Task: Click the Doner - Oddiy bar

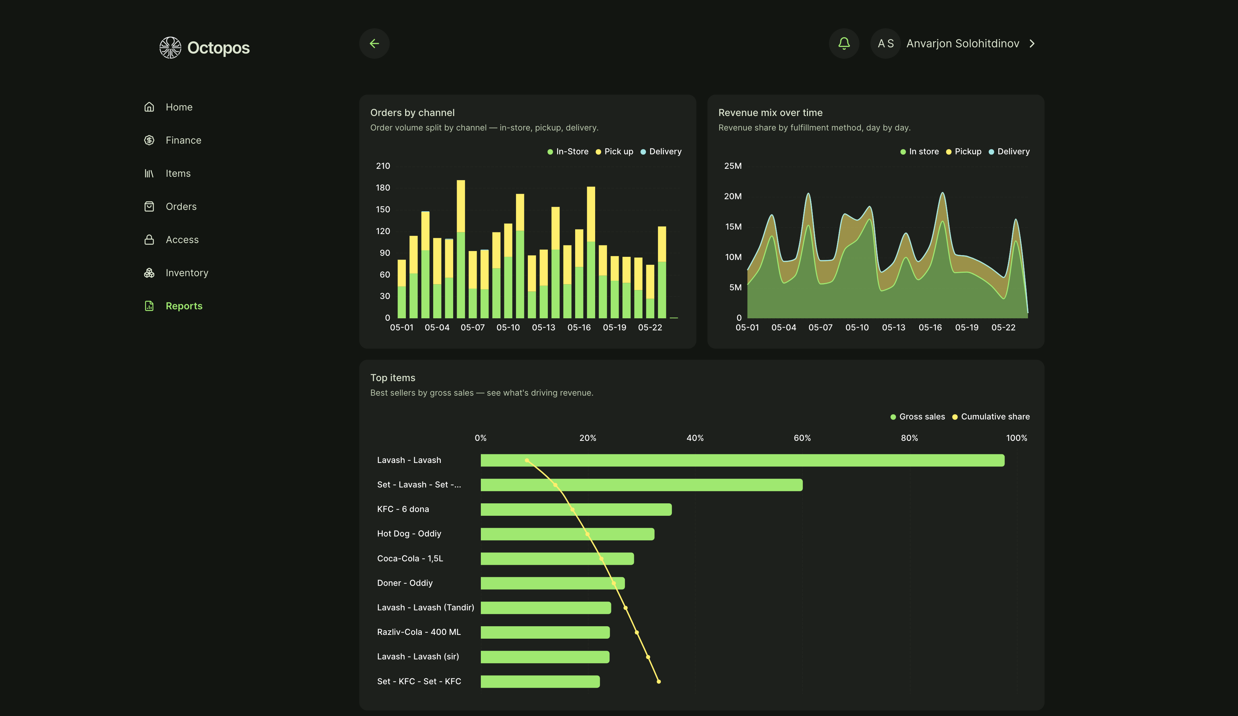Action: [x=553, y=583]
